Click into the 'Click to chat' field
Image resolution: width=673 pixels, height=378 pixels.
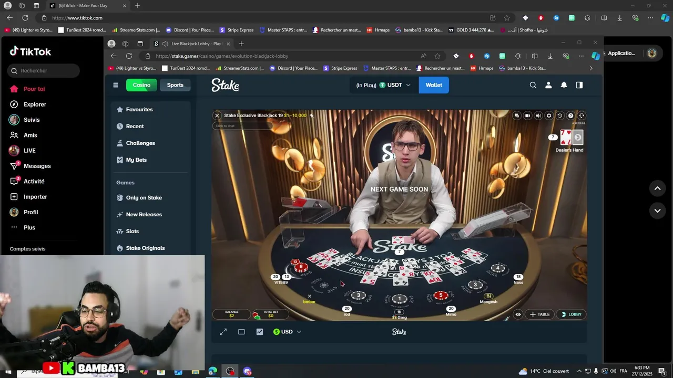click(x=242, y=126)
